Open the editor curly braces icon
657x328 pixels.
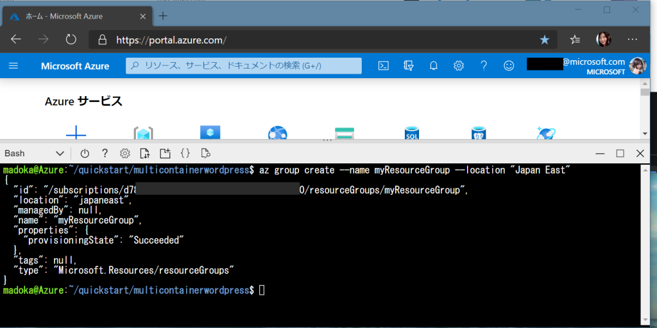pos(185,154)
